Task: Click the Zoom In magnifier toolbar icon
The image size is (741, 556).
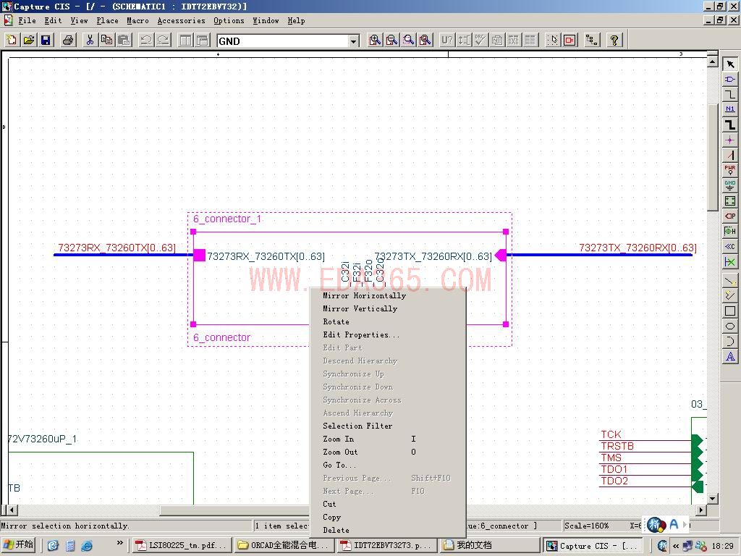Action: (375, 41)
